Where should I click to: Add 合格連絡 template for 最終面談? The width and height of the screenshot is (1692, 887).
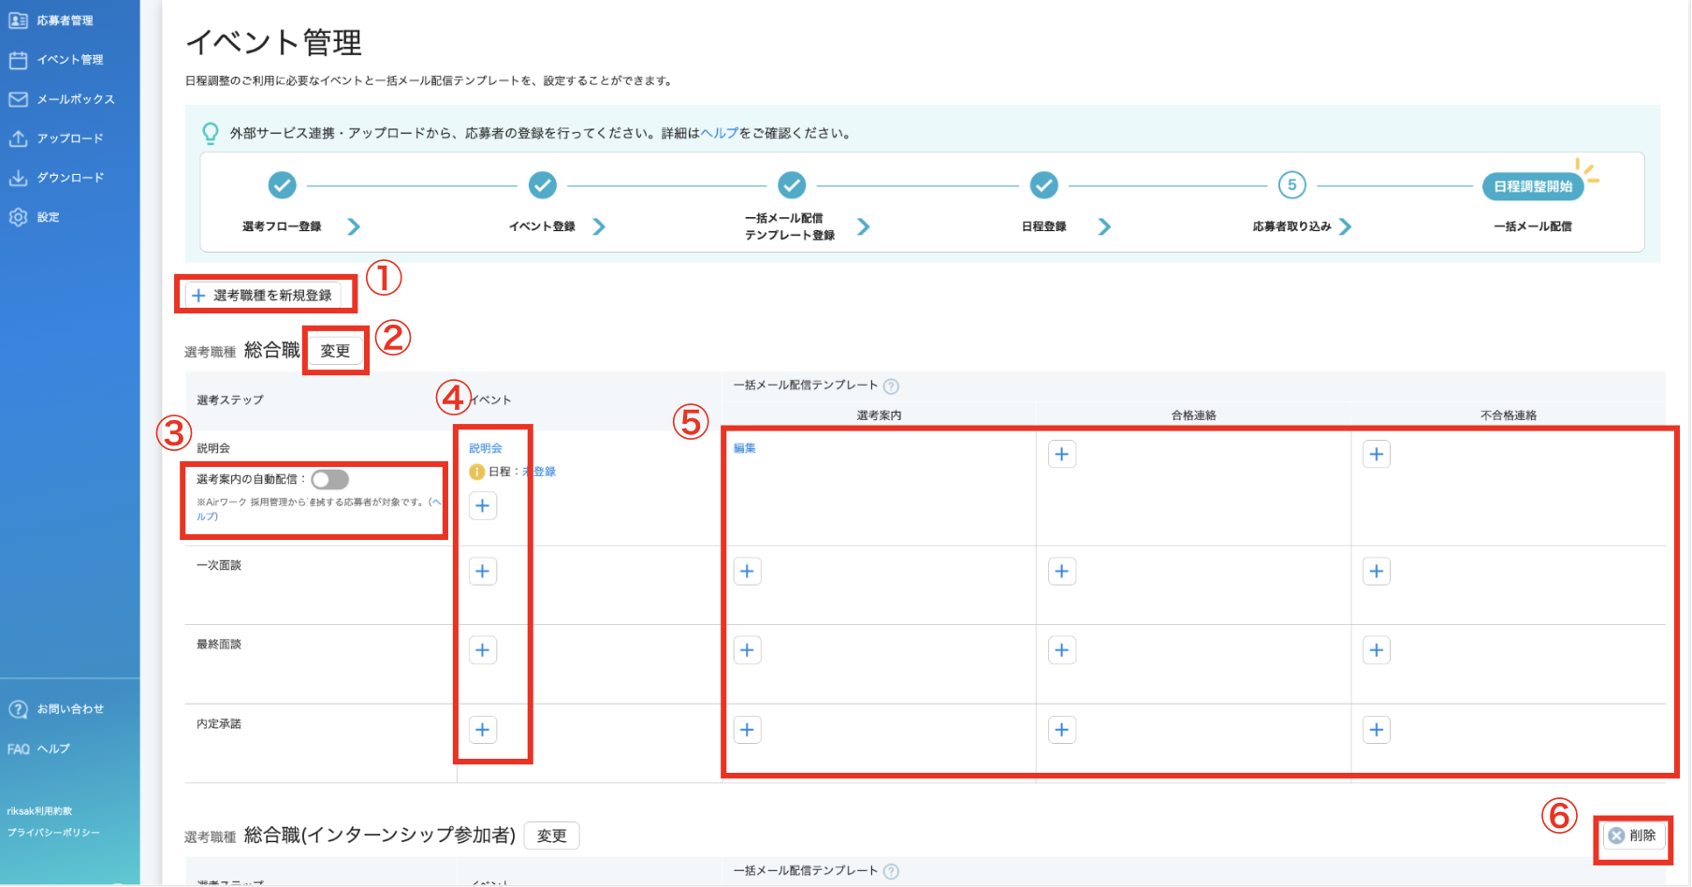[1062, 650]
